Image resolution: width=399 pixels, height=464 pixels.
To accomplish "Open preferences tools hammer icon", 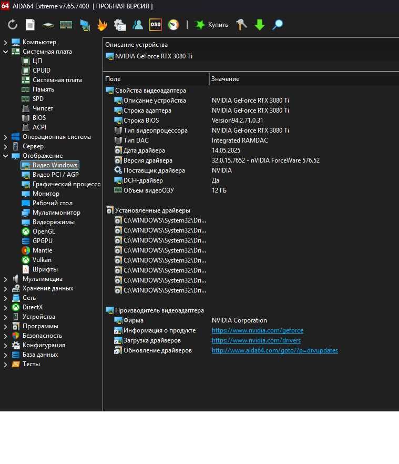I will coord(241,25).
